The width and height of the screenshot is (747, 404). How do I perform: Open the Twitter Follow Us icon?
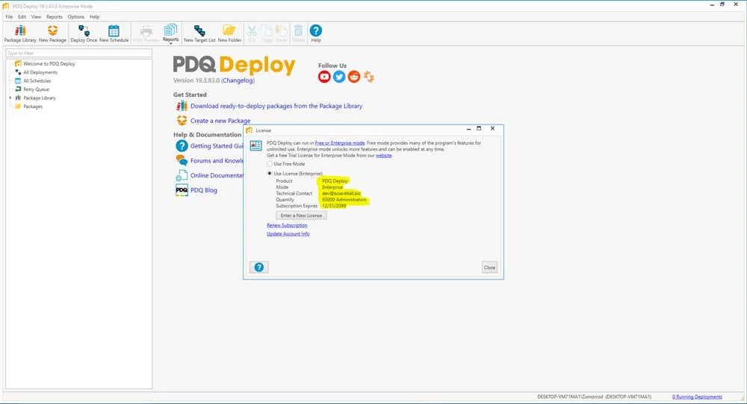[339, 77]
